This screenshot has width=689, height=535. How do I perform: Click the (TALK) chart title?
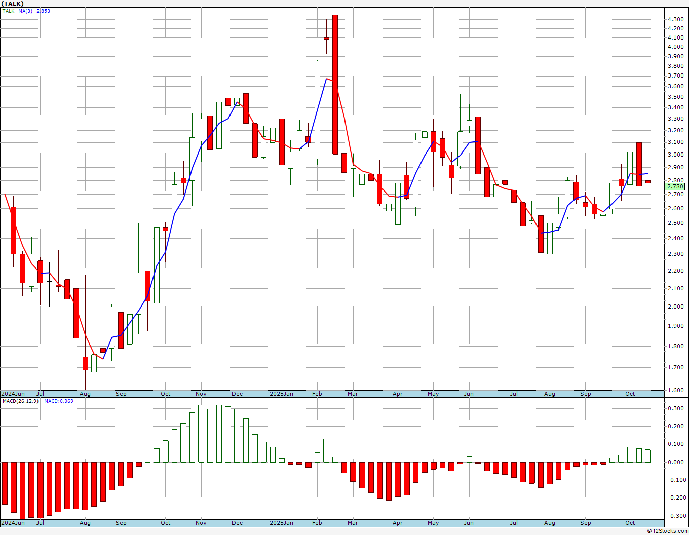13,4
